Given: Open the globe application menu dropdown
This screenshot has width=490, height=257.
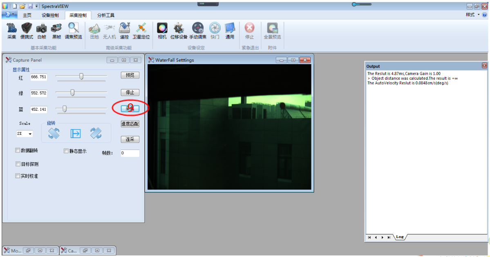Looking at the screenshot, I should [x=9, y=15].
